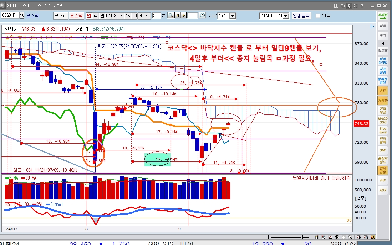The width and height of the screenshot is (392, 245).
Task: Toggle the 거래량 indicator button
Action: pyautogui.click(x=382, y=101)
